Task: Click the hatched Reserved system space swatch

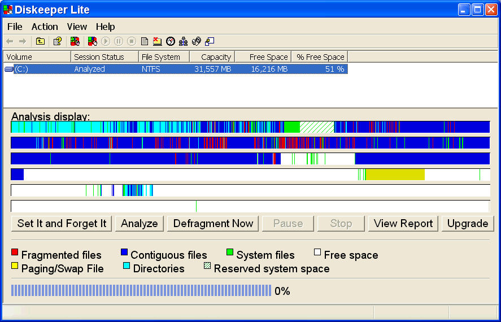Action: click(207, 266)
